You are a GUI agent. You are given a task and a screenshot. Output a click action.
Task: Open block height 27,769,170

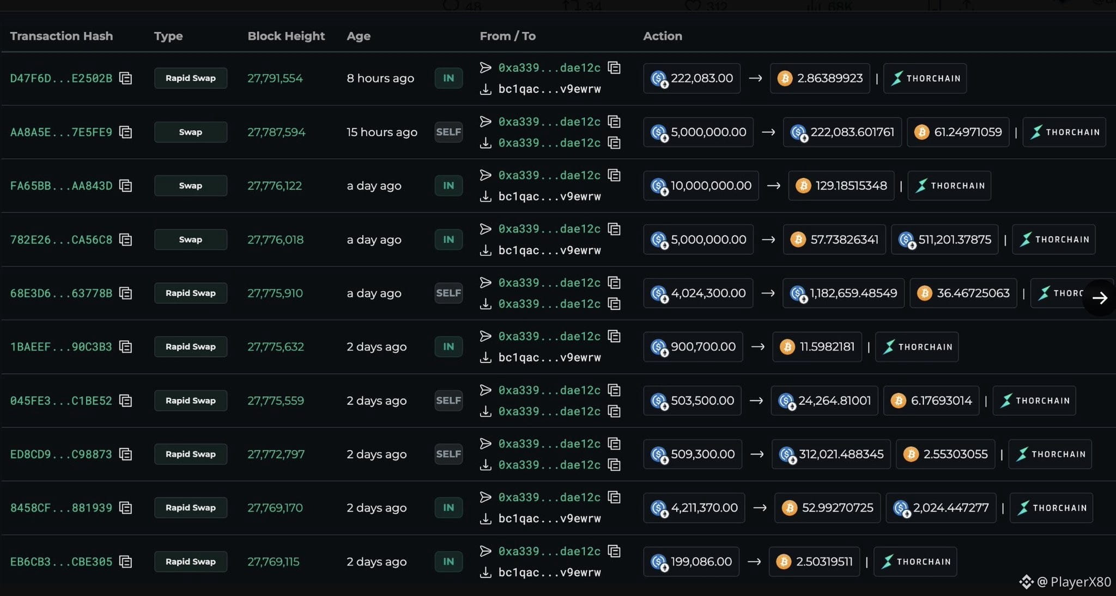click(275, 508)
